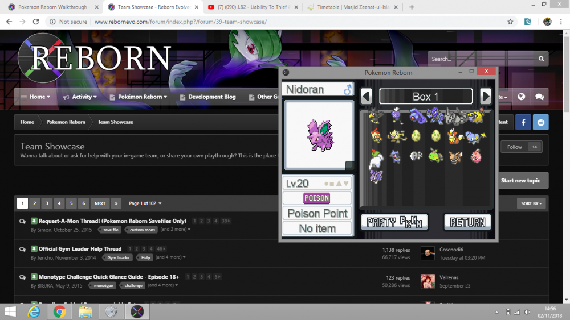Open the SORT BY dropdown

pyautogui.click(x=531, y=203)
